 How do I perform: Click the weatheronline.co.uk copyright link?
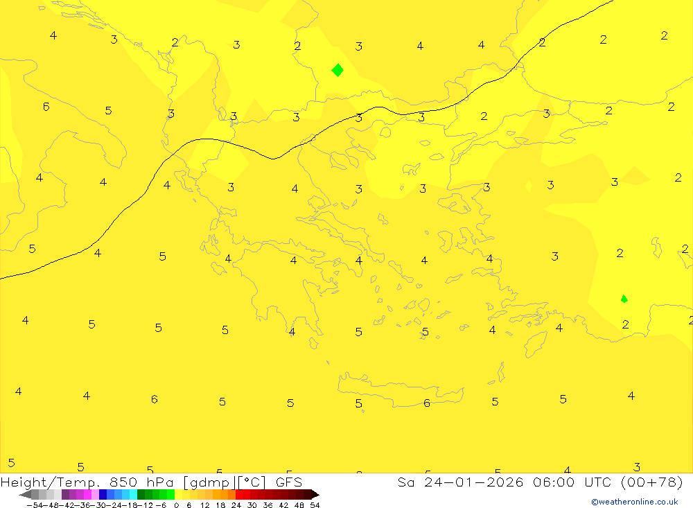[x=635, y=502]
